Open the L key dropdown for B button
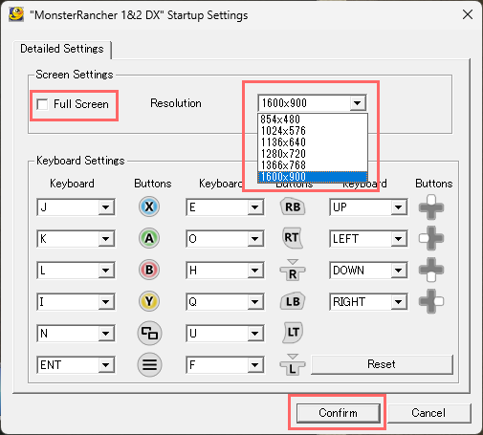483x435 pixels. (x=106, y=271)
